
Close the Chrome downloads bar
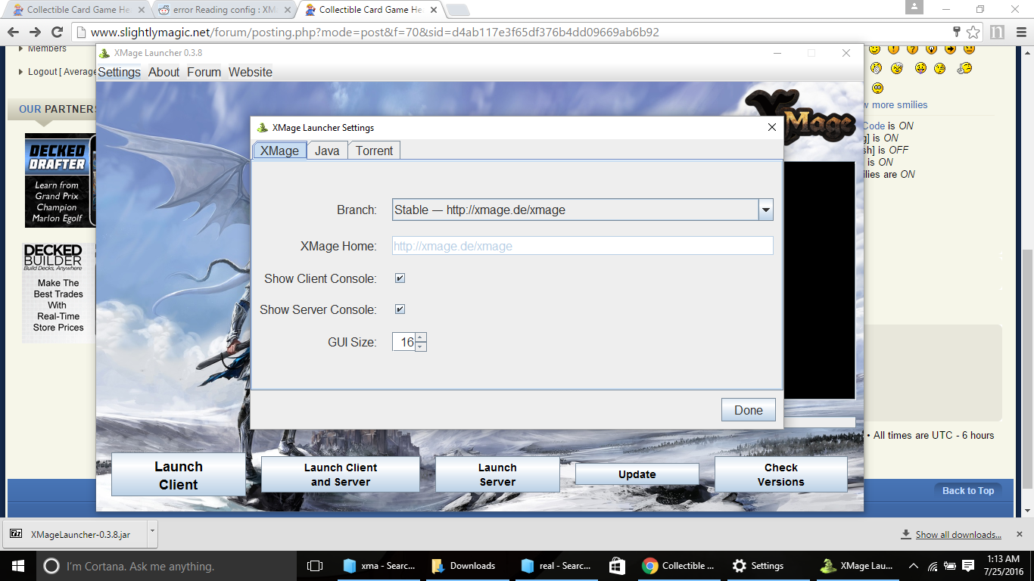pos(1020,534)
